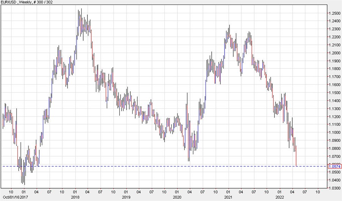Select the 1.1600 price level label
This screenshot has width=342, height=201.
335,85
